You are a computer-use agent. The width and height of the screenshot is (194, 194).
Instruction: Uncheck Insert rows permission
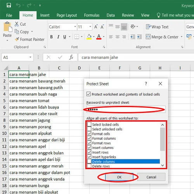click(x=89, y=152)
